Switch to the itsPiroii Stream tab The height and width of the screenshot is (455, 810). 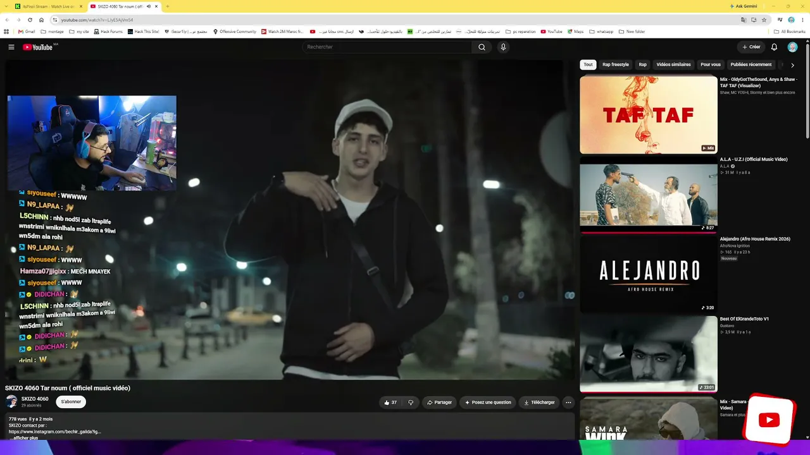pos(47,6)
